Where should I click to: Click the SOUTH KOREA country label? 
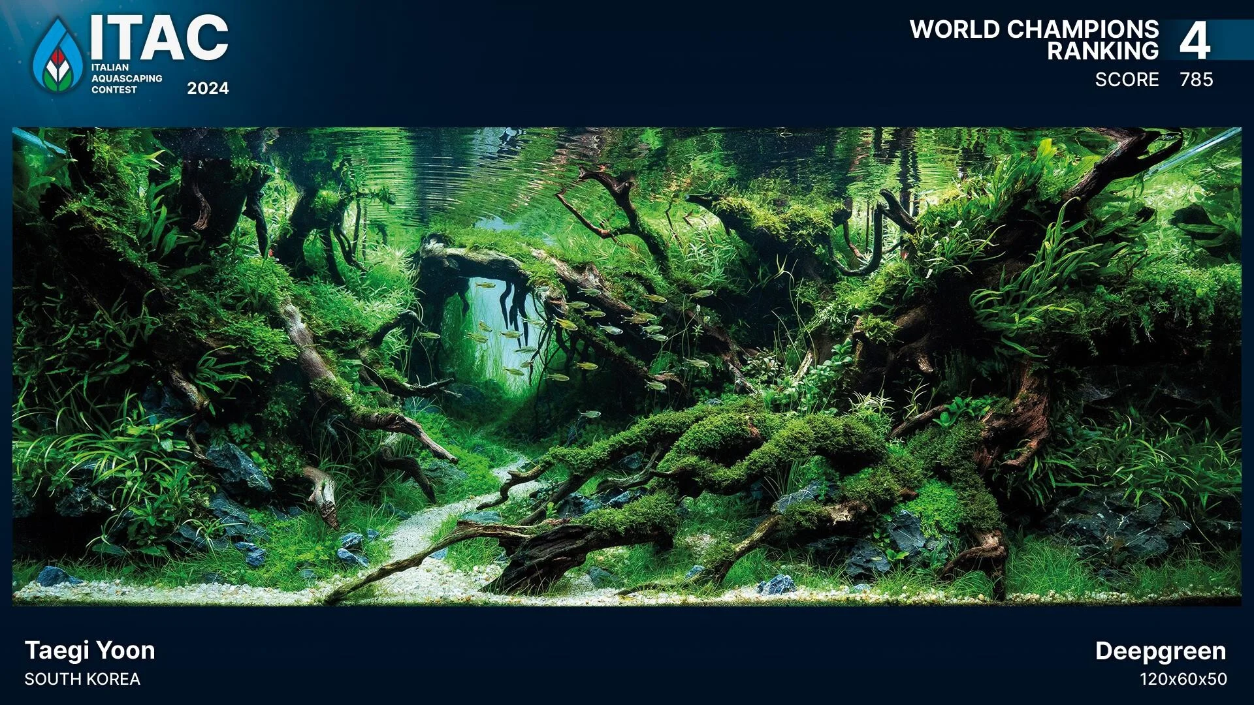[82, 679]
